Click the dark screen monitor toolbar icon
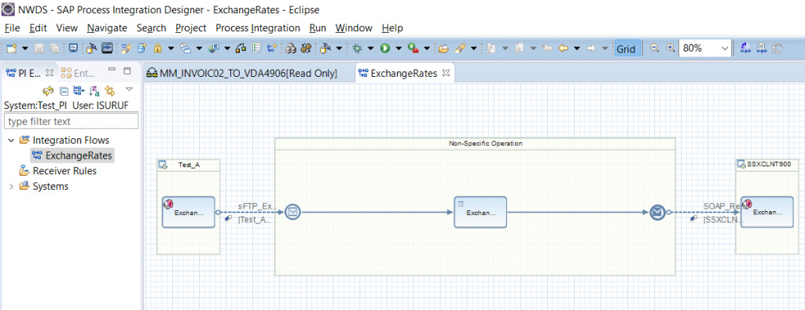The height and width of the screenshot is (310, 805). (x=107, y=48)
